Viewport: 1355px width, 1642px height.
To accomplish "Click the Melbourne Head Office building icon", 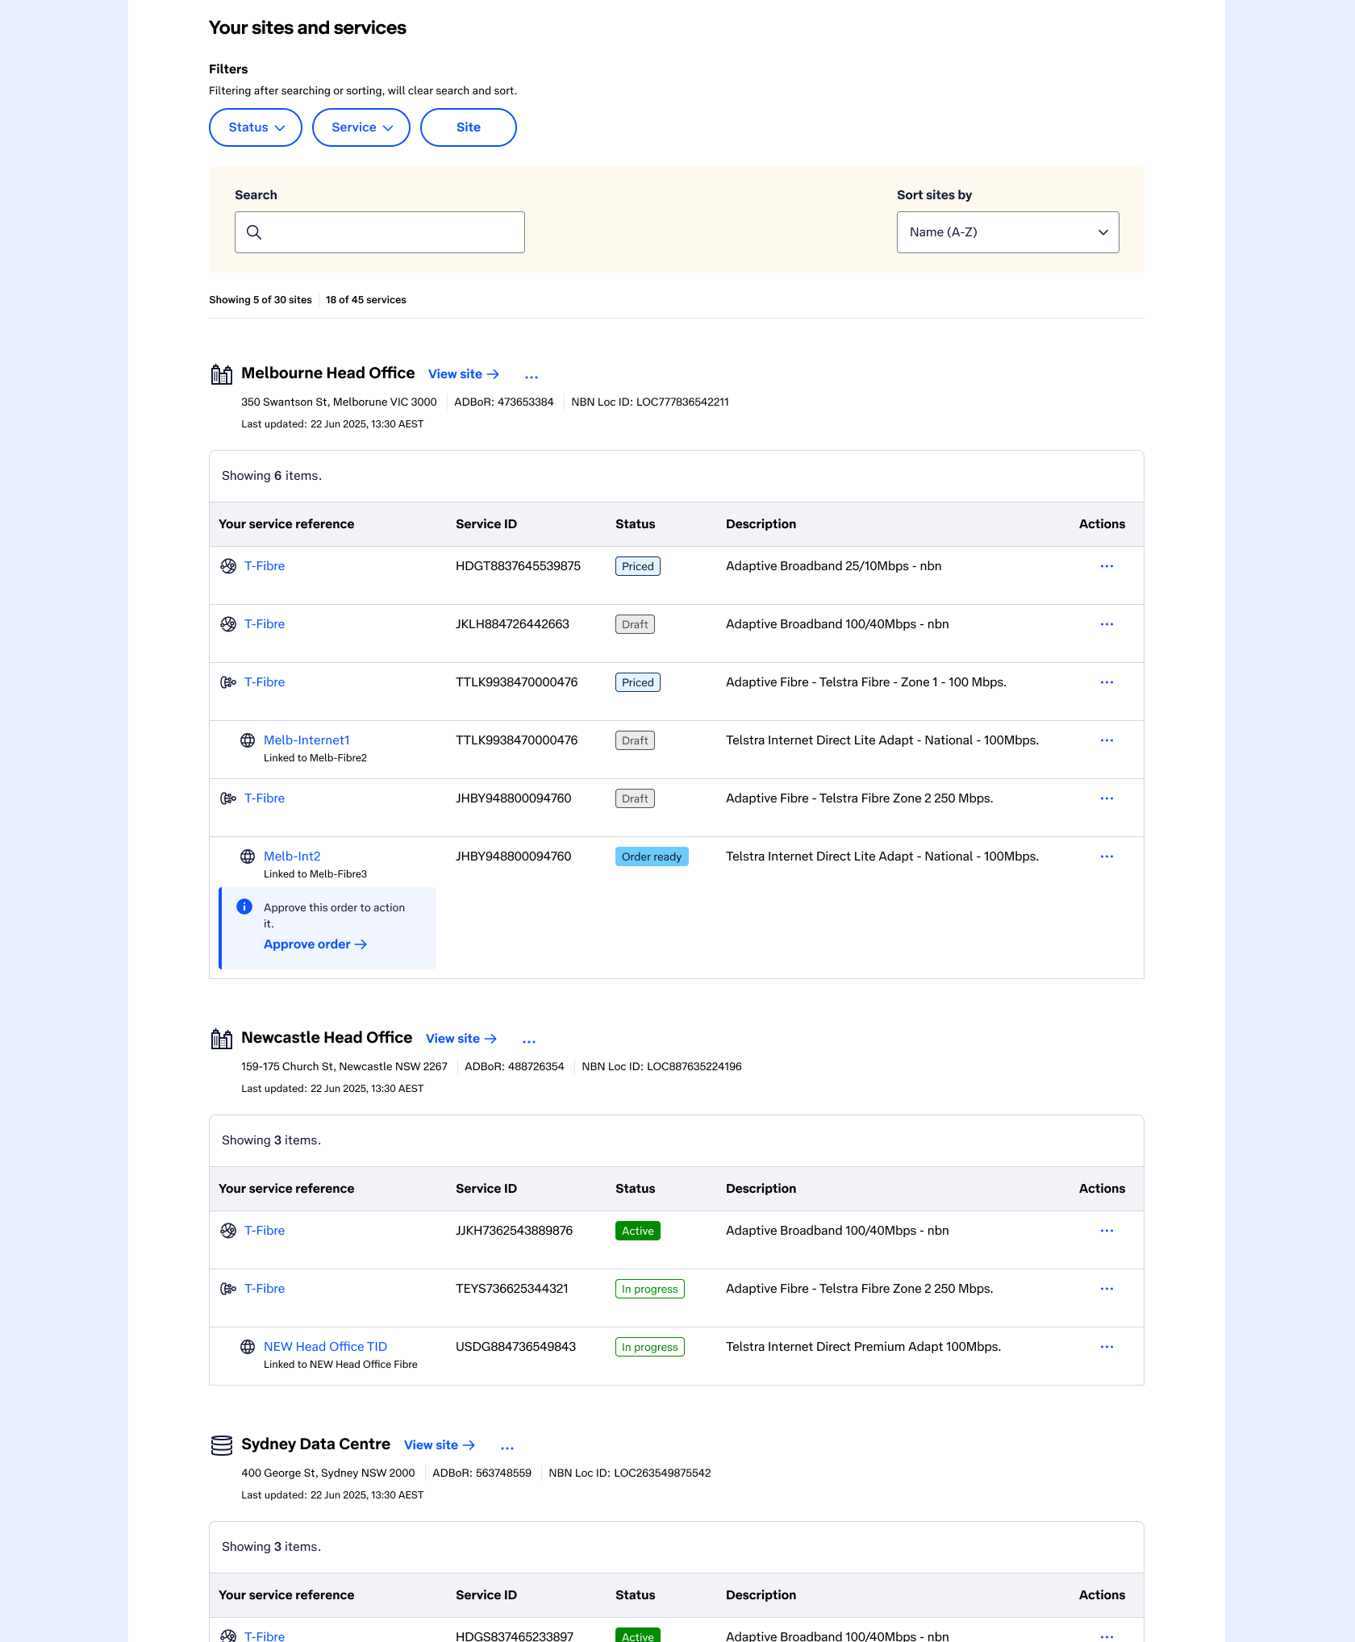I will (x=222, y=374).
